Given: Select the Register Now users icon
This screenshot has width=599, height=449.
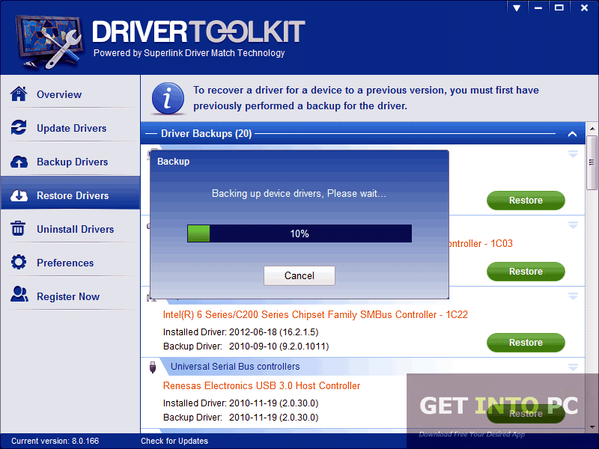Looking at the screenshot, I should [19, 294].
